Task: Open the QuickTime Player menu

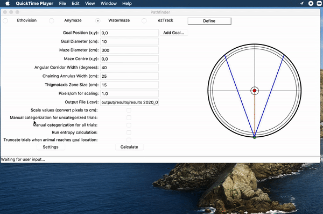Action: tap(34, 4)
